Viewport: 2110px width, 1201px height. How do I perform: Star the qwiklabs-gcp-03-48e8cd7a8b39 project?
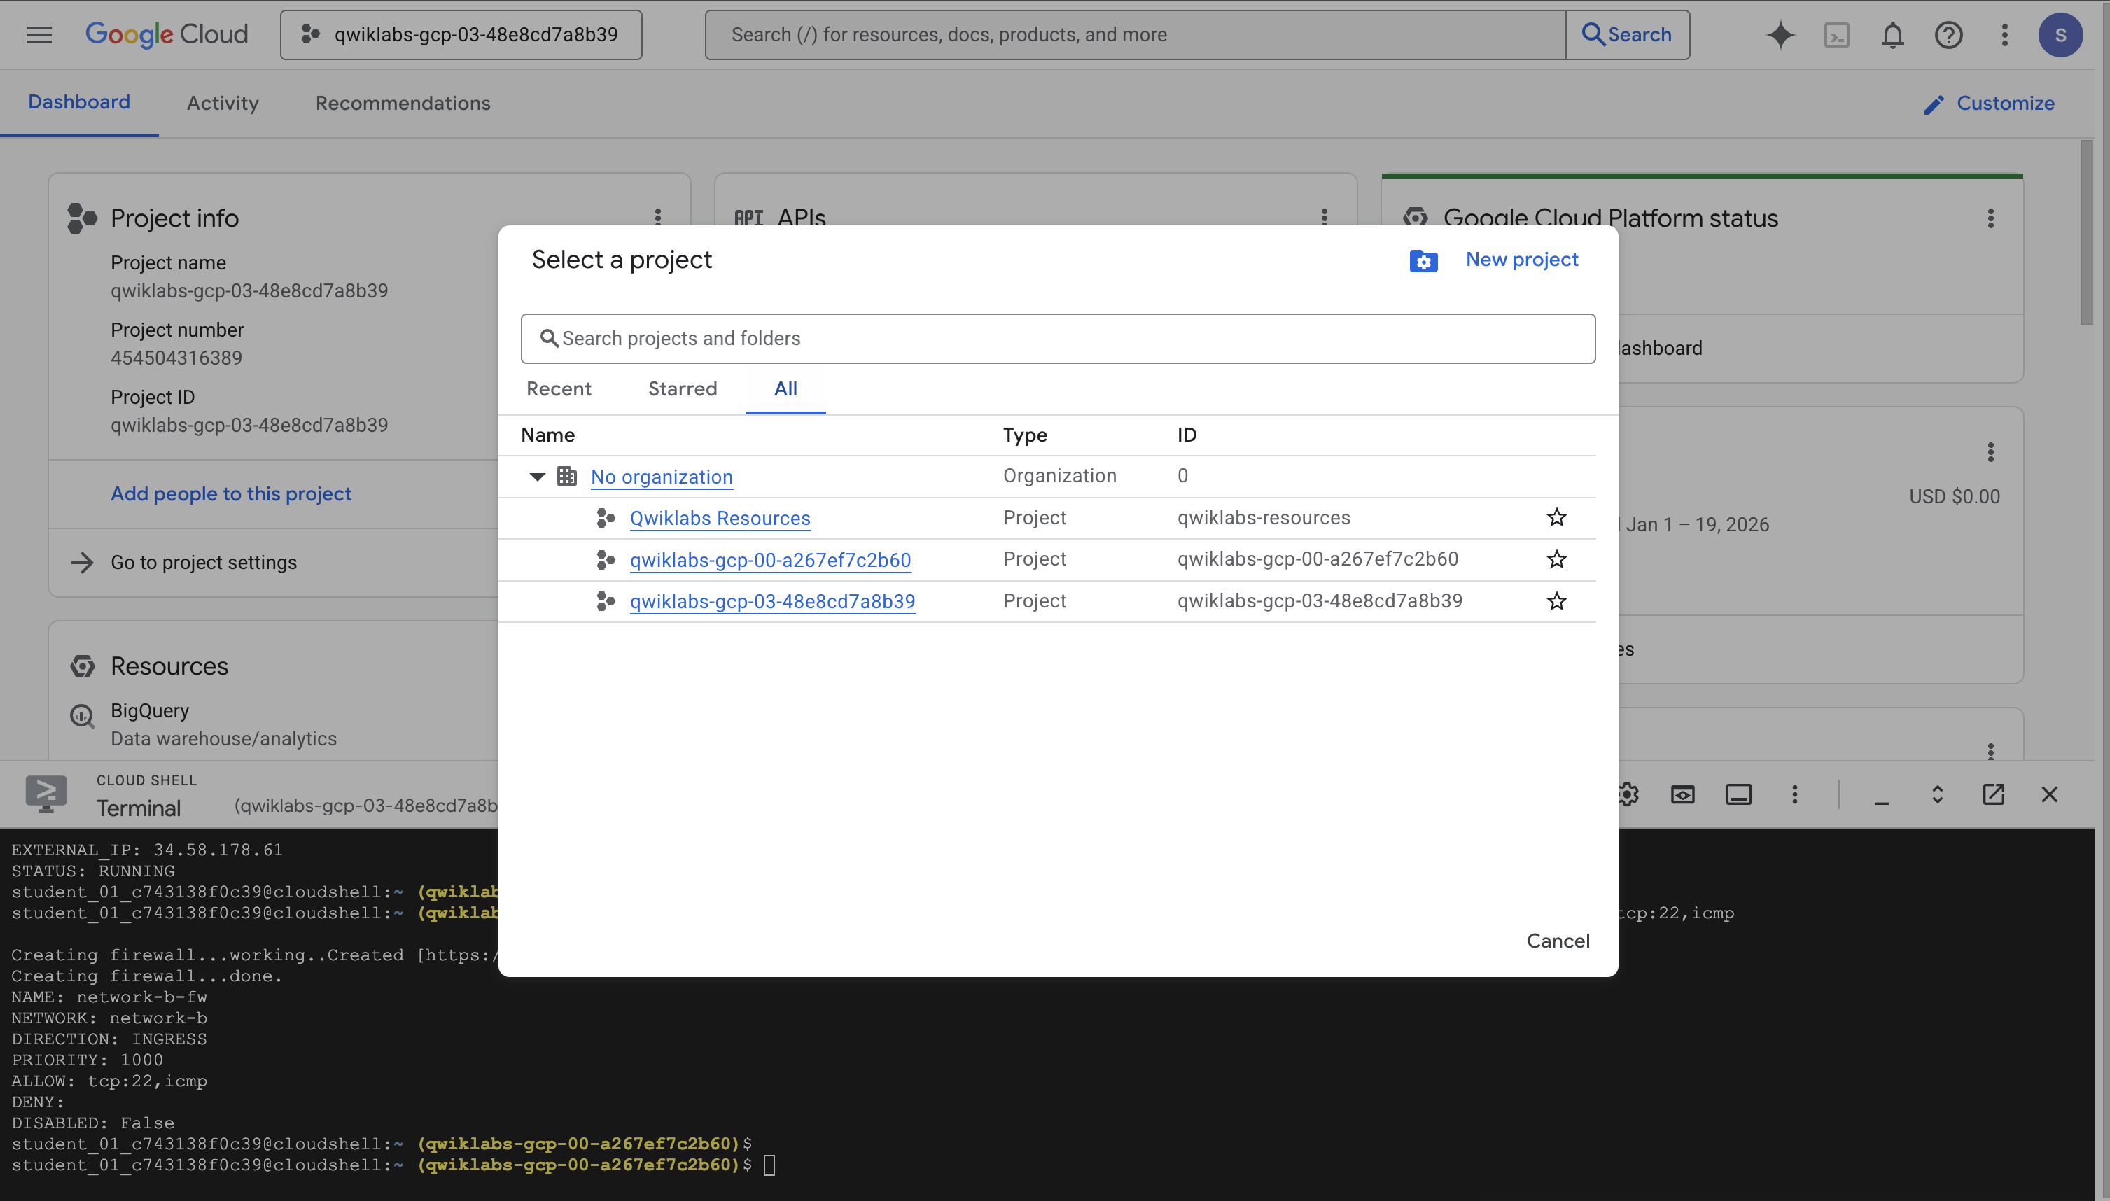click(1556, 601)
